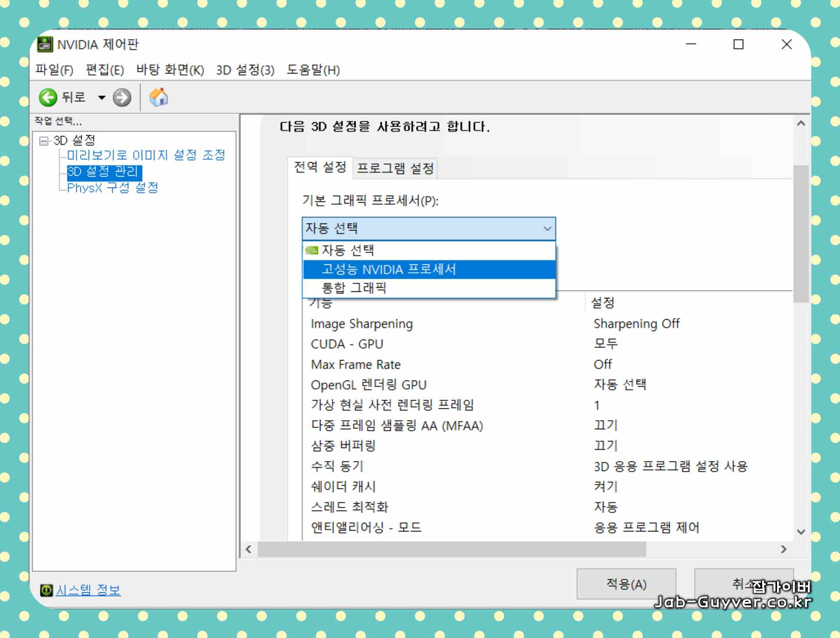Viewport: 840px width, 638px height.
Task: Close the 자동 선택 combo box arrow
Action: click(547, 229)
